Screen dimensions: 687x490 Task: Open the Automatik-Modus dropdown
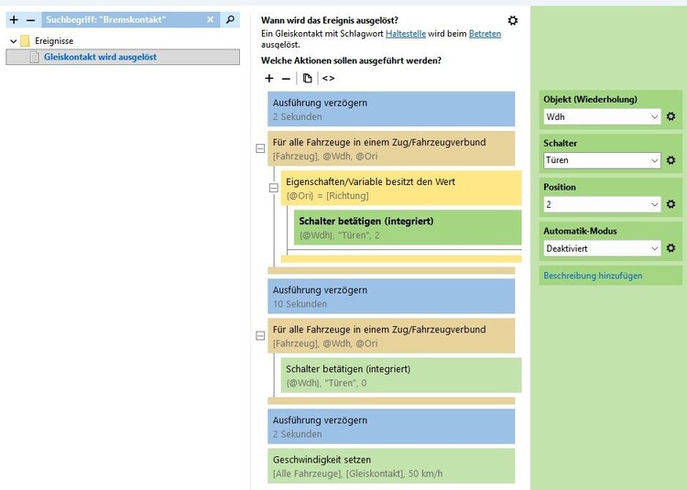click(601, 248)
